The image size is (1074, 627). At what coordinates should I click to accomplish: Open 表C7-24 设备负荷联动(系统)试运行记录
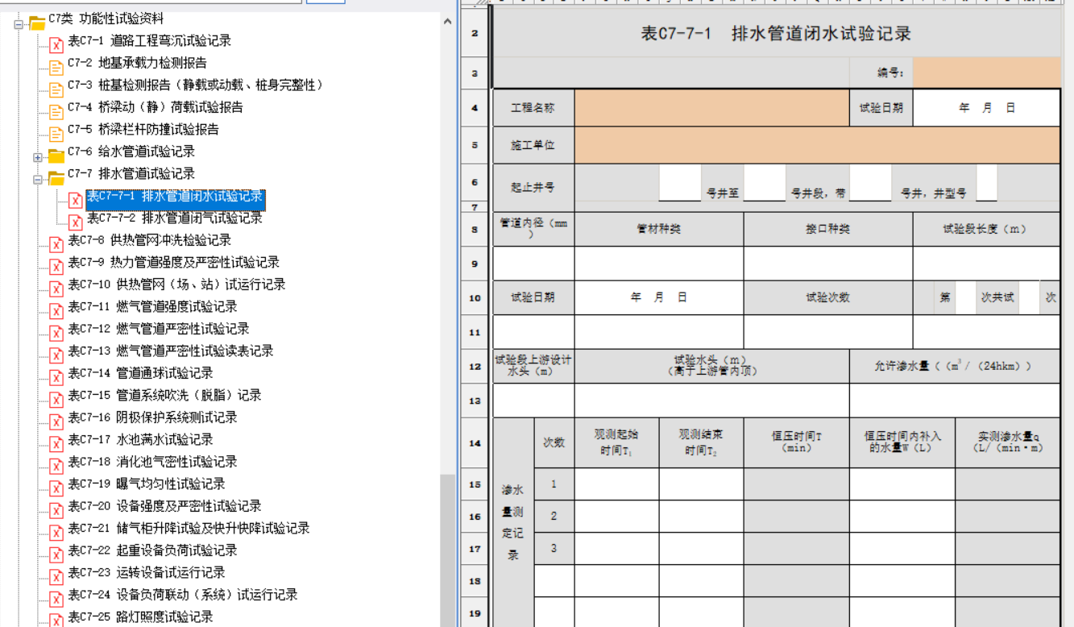tap(183, 594)
